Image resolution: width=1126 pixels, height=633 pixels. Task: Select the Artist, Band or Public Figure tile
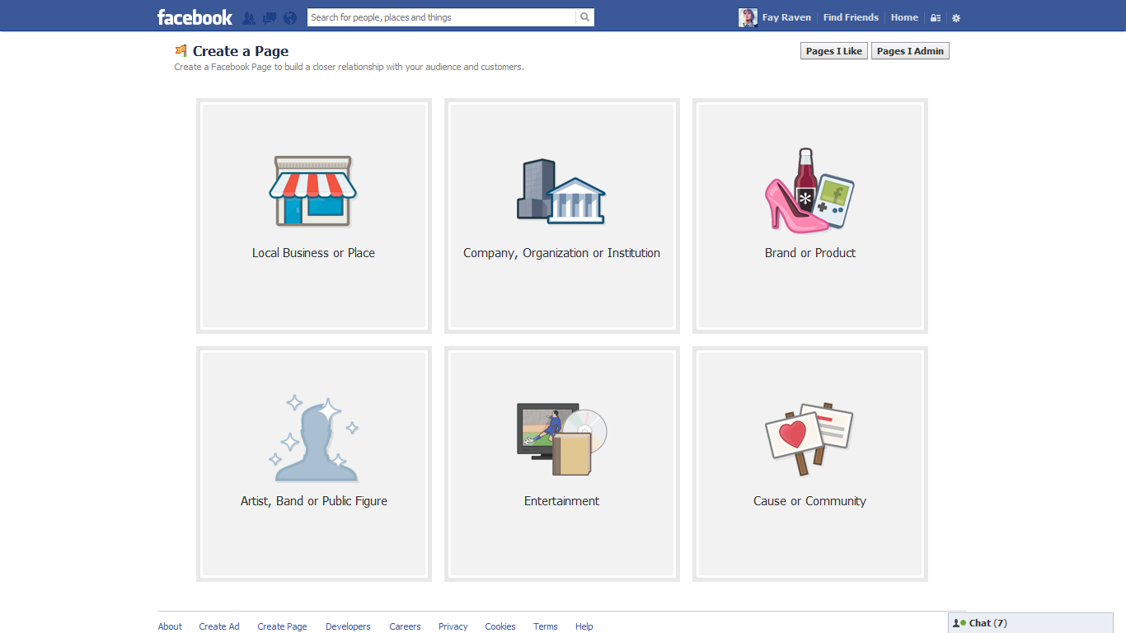[313, 464]
